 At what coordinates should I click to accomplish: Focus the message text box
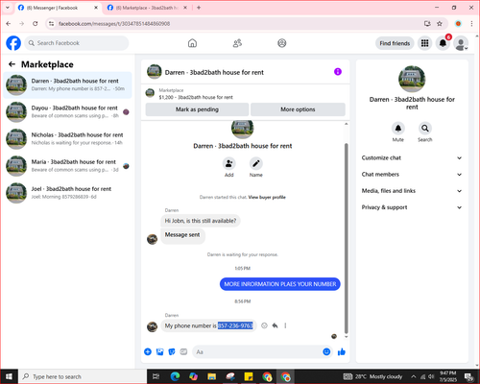pyautogui.click(x=256, y=352)
